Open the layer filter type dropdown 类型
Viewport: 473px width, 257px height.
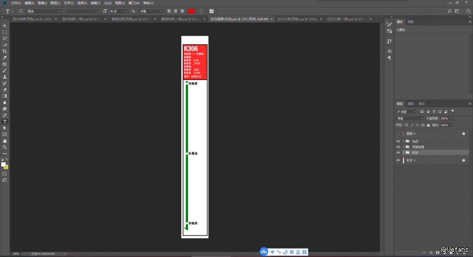pos(406,112)
